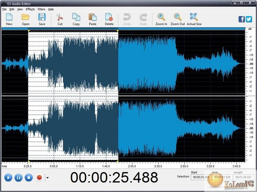The height and width of the screenshot is (192, 257).
Task: Click the 0:50.0 mark on the timeline ruler
Action: point(54,166)
